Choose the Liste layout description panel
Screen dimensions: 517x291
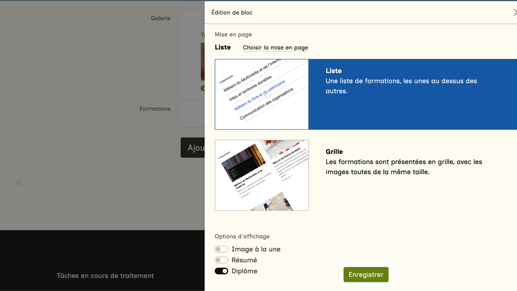[412, 95]
